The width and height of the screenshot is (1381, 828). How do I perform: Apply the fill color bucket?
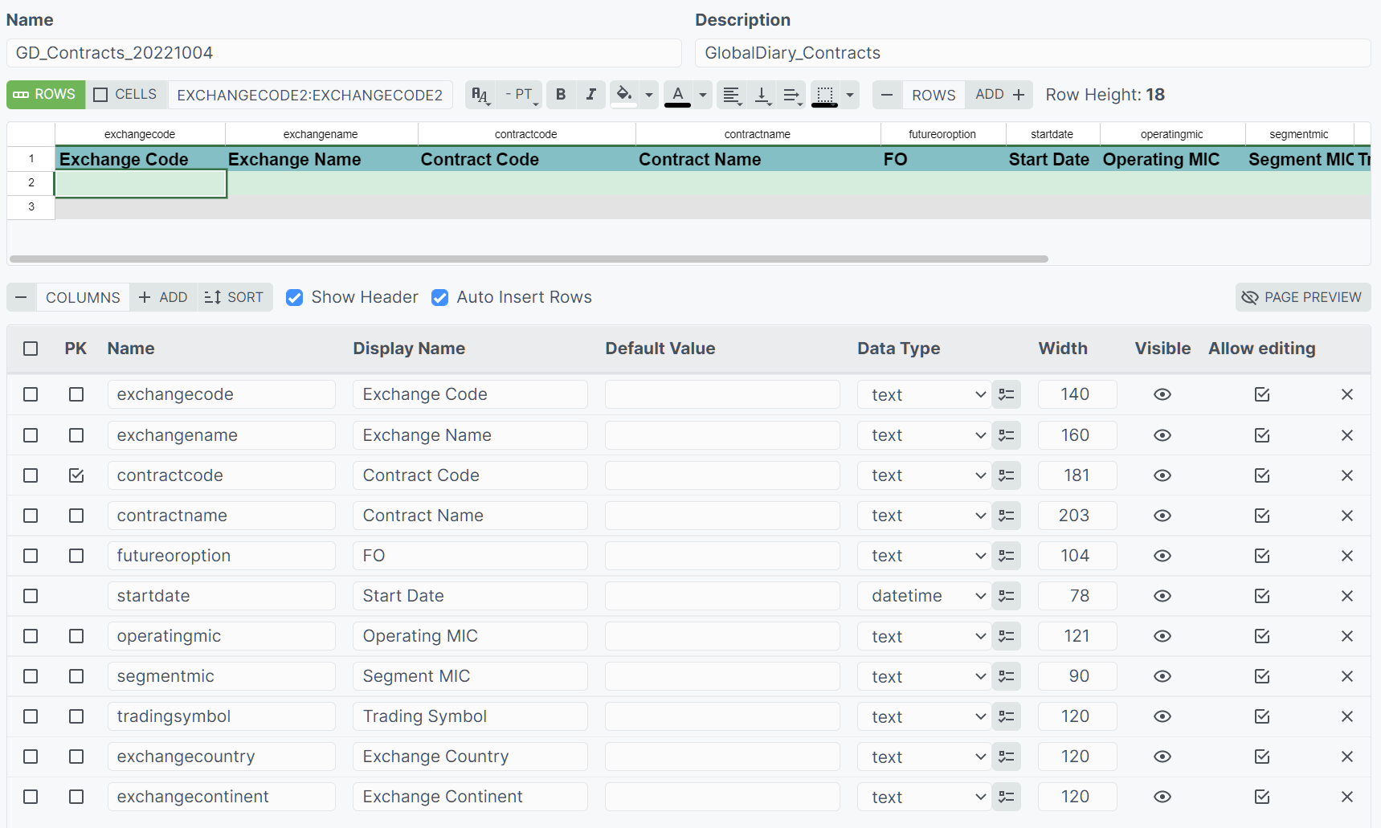(x=624, y=95)
